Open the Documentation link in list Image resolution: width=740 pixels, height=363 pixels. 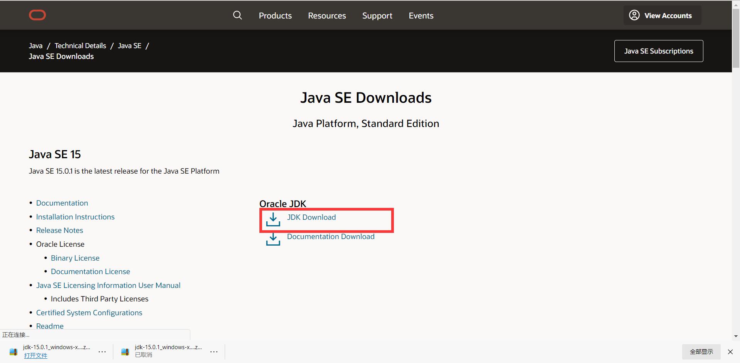(62, 203)
